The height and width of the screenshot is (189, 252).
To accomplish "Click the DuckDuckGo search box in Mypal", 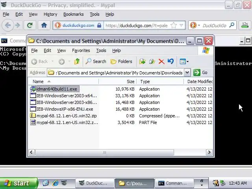I will (x=214, y=25).
